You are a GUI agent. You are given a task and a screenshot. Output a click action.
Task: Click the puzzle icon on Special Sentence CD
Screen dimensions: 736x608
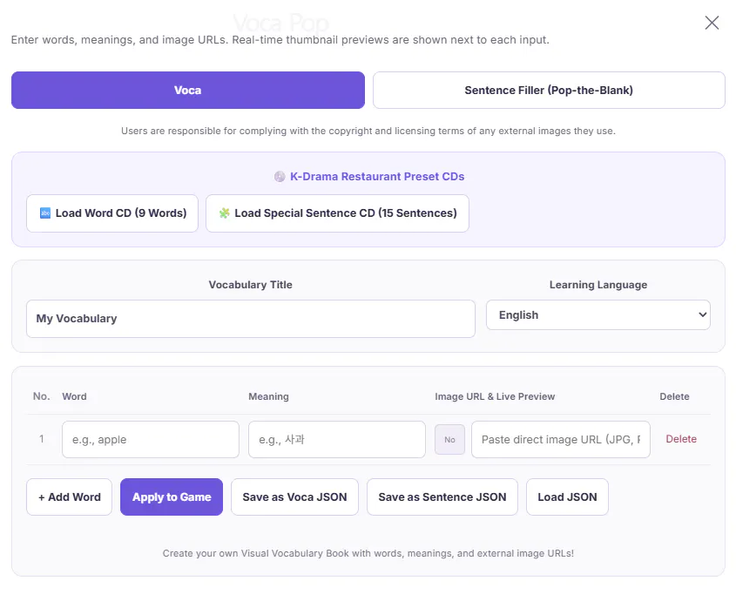coord(225,213)
